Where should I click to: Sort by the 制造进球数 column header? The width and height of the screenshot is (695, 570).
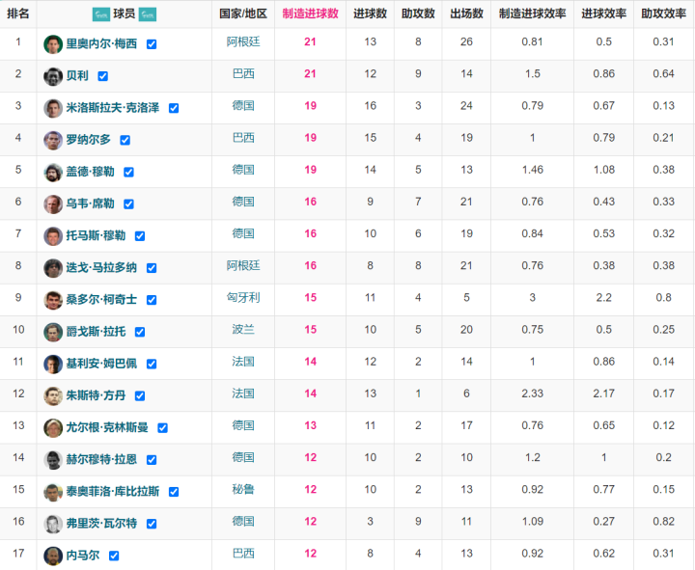coord(310,14)
